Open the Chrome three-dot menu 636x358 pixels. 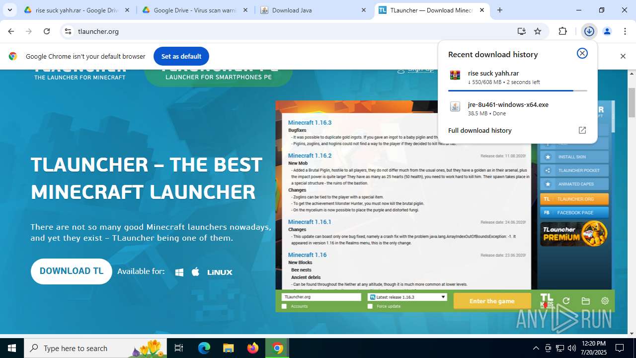(x=625, y=31)
